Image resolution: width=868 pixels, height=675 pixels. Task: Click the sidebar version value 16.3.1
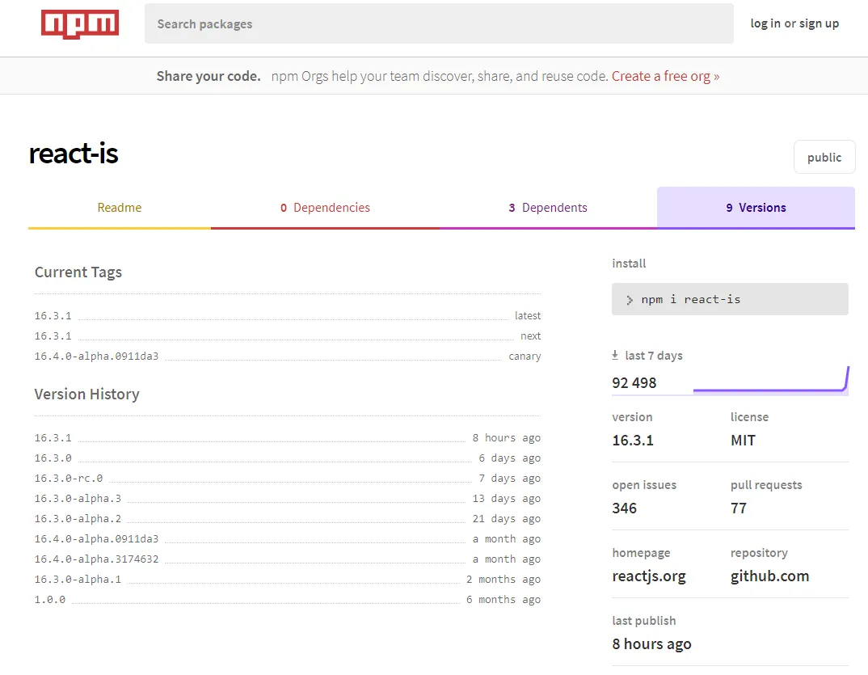633,441
